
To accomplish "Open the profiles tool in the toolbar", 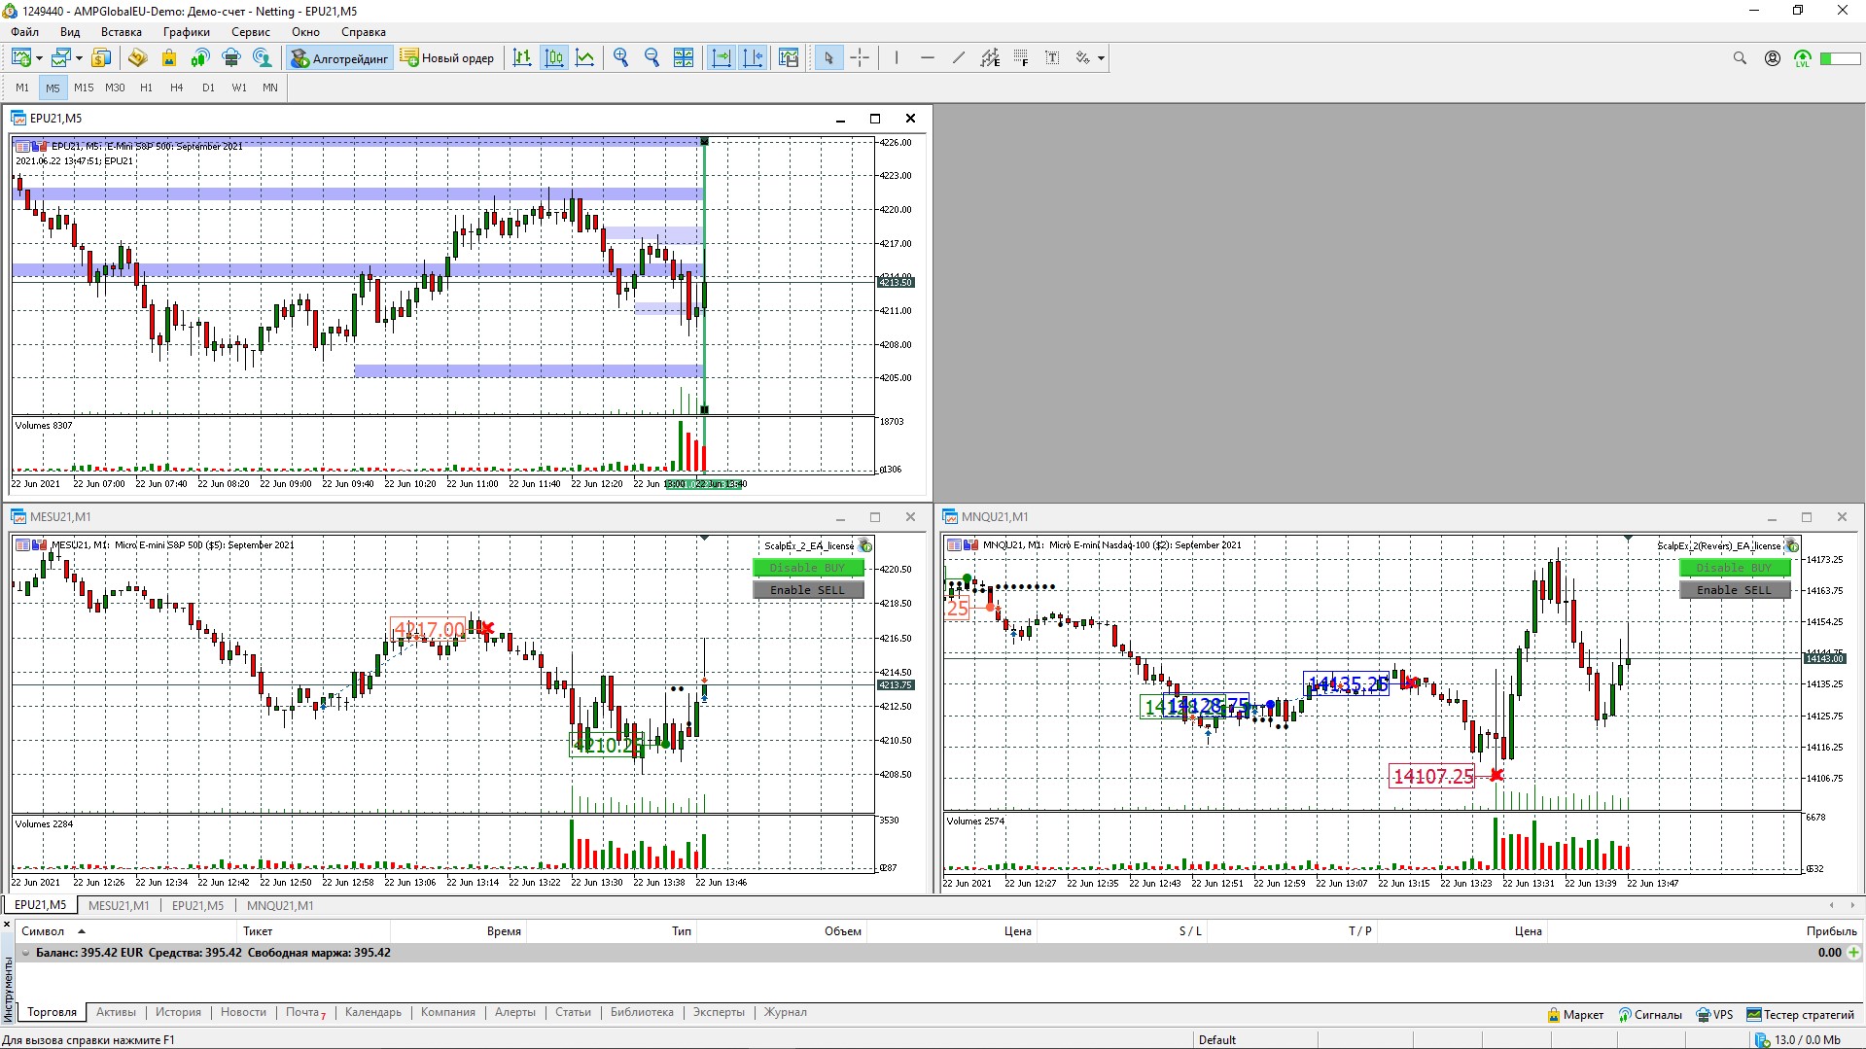I will (x=60, y=58).
